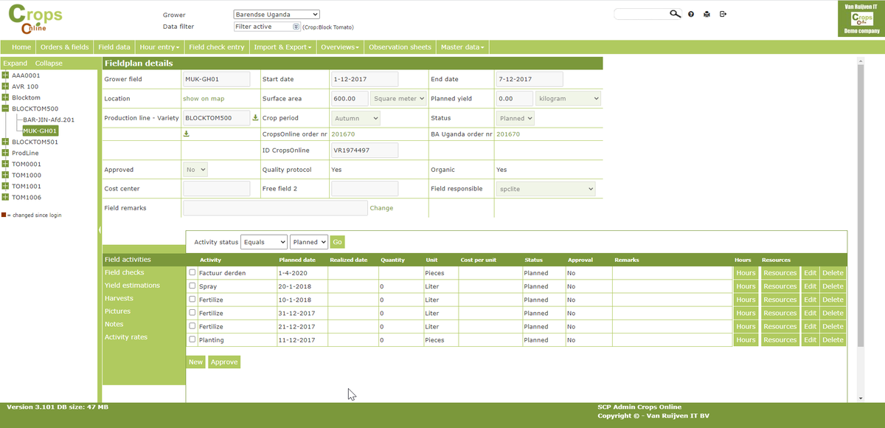Viewport: 885px width, 428px height.
Task: Click Resources button for Planting row
Action: 780,339
